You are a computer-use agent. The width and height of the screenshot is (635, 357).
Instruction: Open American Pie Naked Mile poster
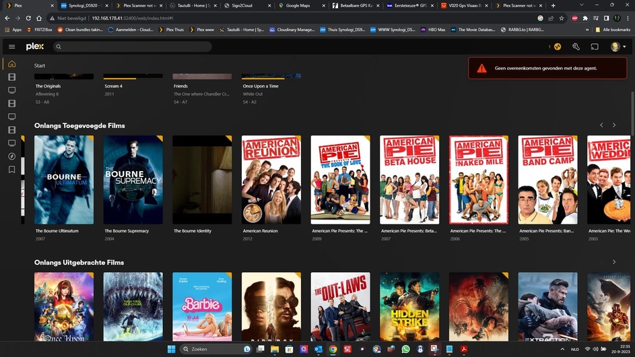tap(479, 180)
